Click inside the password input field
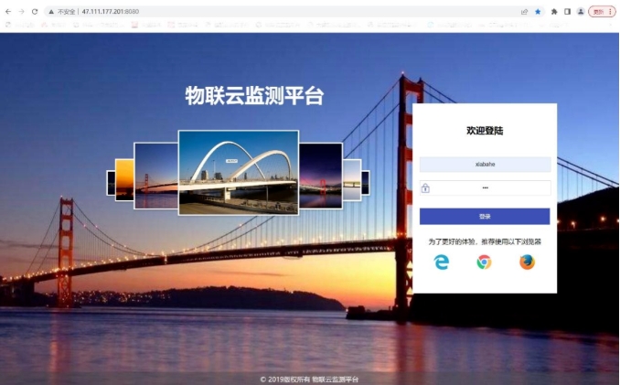The width and height of the screenshot is (620, 385). 489,187
